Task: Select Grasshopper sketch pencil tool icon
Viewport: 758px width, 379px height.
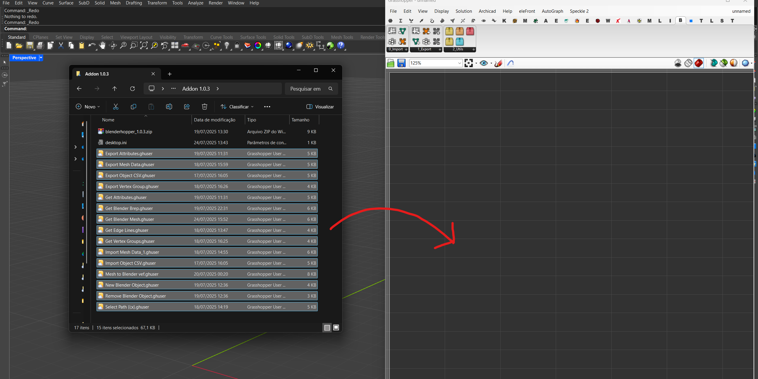Action: click(499, 63)
